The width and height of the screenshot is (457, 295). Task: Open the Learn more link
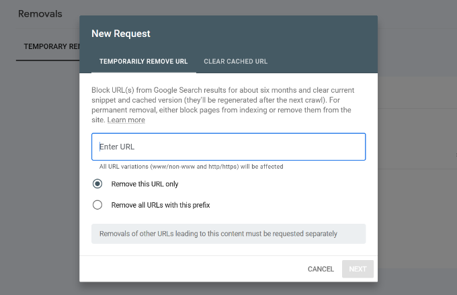(126, 120)
